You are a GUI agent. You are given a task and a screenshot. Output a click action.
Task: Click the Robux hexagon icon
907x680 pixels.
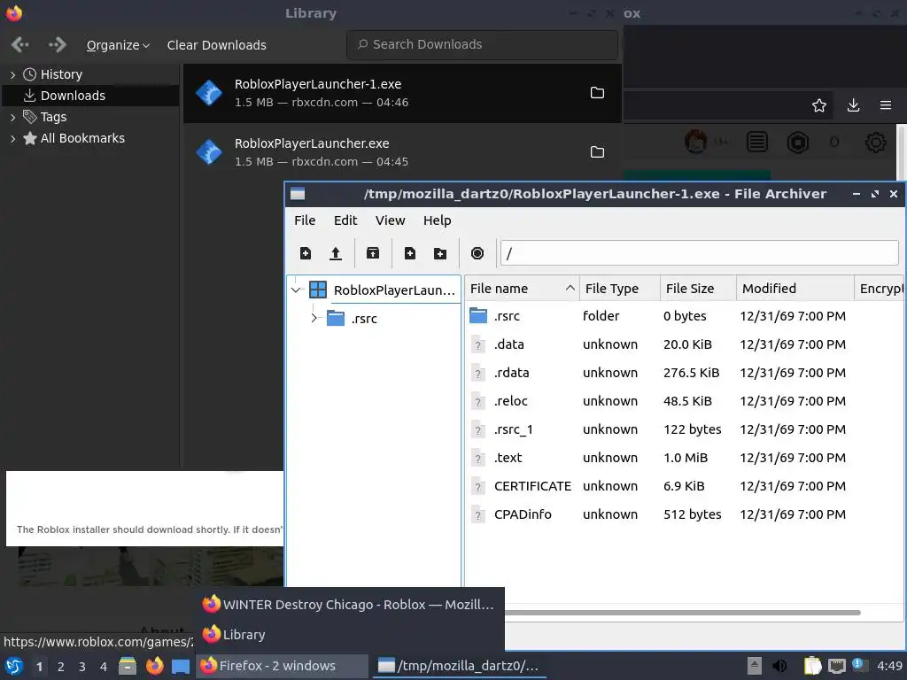798,142
